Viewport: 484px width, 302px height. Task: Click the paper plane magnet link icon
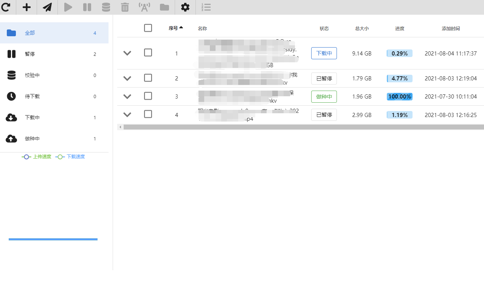tap(47, 7)
